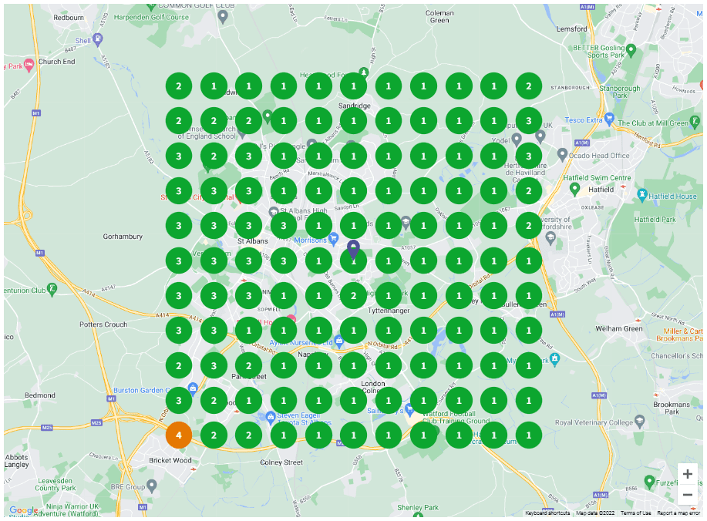Viewport: 707px width, 521px height.
Task: Click the St Albans High School pin
Action: [273, 212]
